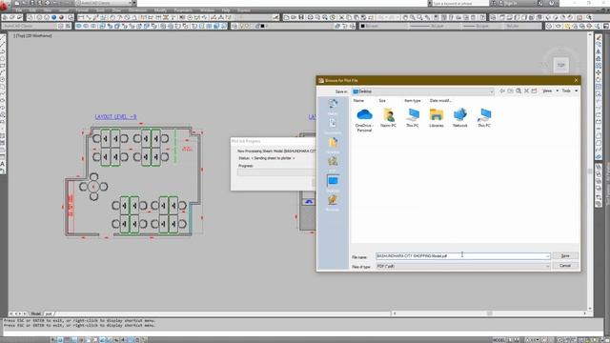Screen dimensions: 610x343
Task: Click the TOP face of the ViewCube
Action: 560,66
